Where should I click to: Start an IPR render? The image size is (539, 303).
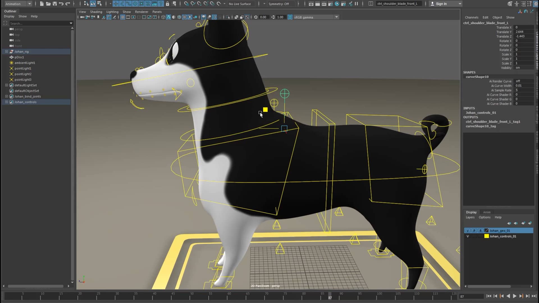pos(324,4)
